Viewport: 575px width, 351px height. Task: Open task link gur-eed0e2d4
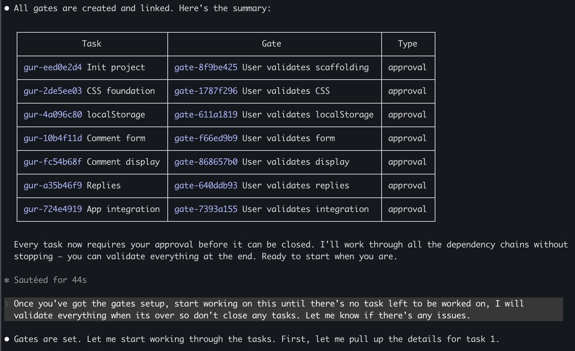pyautogui.click(x=53, y=67)
